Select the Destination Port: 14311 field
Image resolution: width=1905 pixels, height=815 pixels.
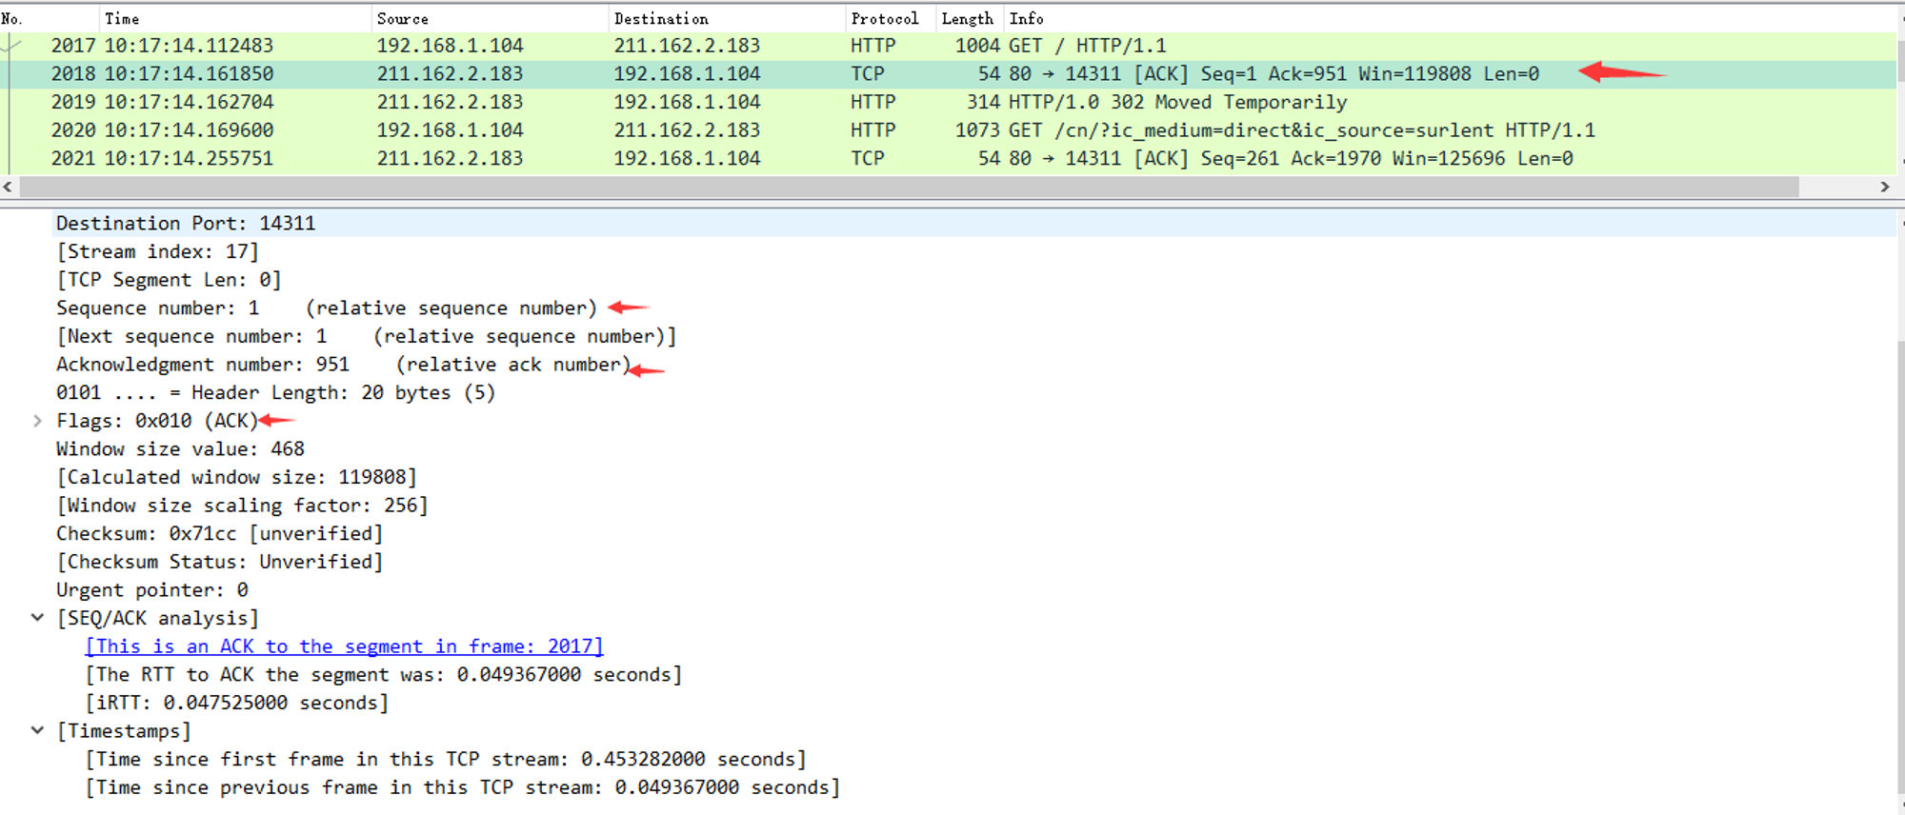186,223
